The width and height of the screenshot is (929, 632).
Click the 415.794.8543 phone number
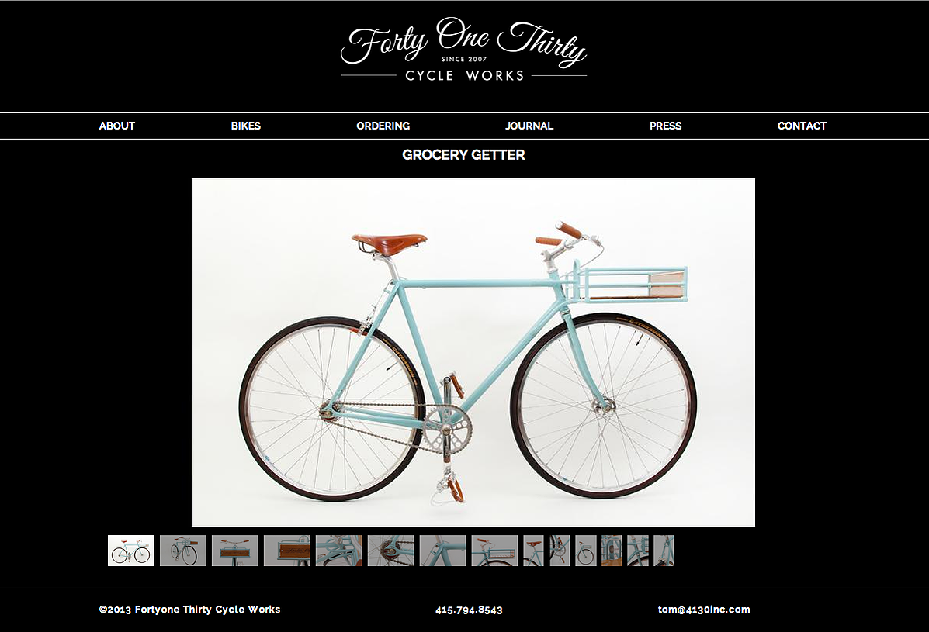(x=469, y=610)
